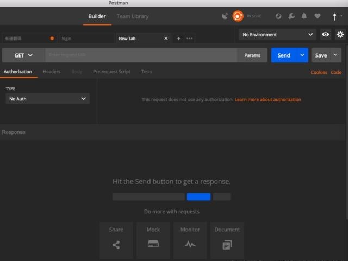Open the satellite interceptor icon
349x261 pixels.
[x=225, y=16]
